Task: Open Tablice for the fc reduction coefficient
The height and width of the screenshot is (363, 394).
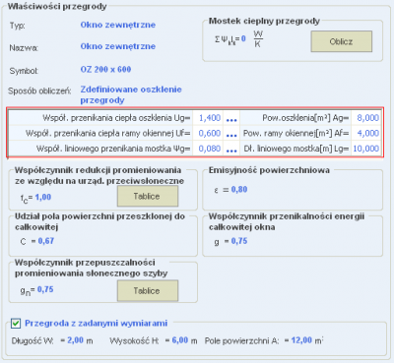Action: [x=148, y=196]
